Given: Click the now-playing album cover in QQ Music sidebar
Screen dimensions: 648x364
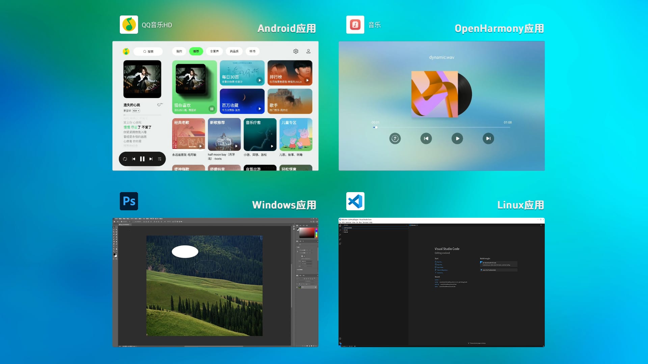Looking at the screenshot, I should click(142, 79).
